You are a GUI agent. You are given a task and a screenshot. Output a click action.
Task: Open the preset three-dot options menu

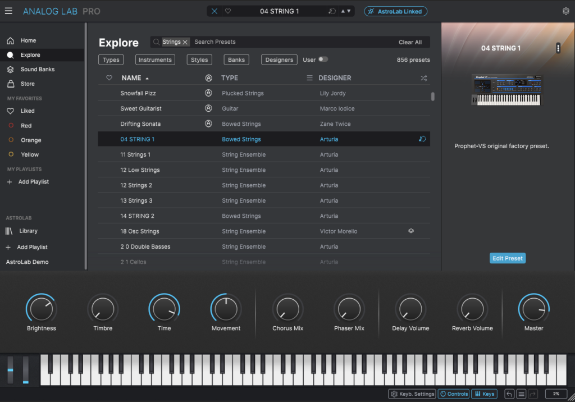(x=558, y=48)
